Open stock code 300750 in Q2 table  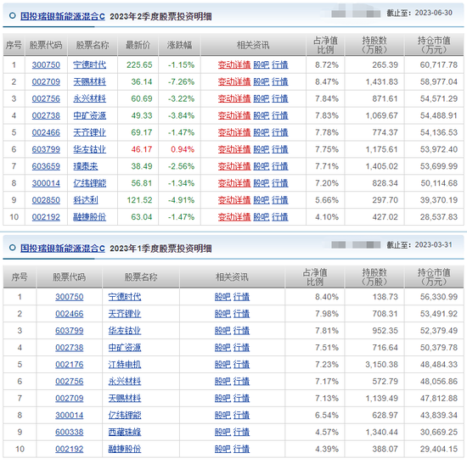pyautogui.click(x=46, y=64)
